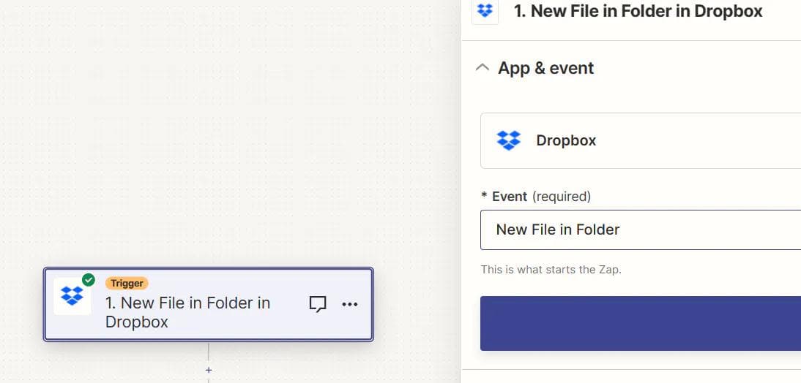Screen dimensions: 801x383
Task: Add a step with the plus icon
Action: (209, 371)
